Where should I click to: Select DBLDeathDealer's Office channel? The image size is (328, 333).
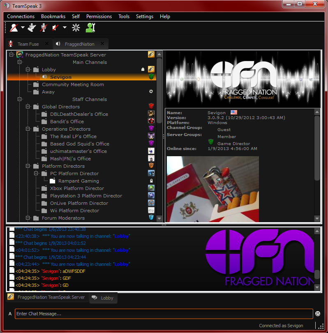point(79,114)
